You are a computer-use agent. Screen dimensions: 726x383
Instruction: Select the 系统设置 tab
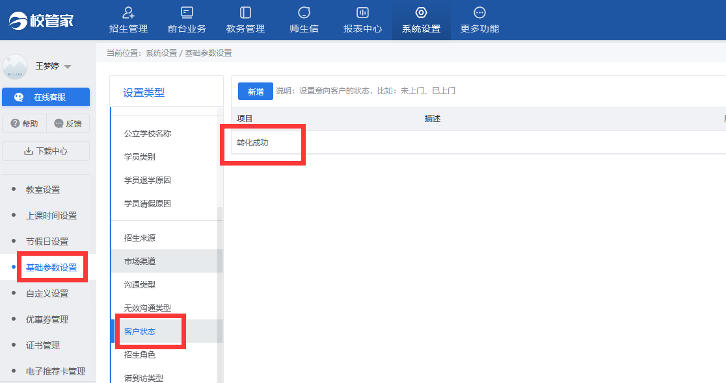point(422,20)
